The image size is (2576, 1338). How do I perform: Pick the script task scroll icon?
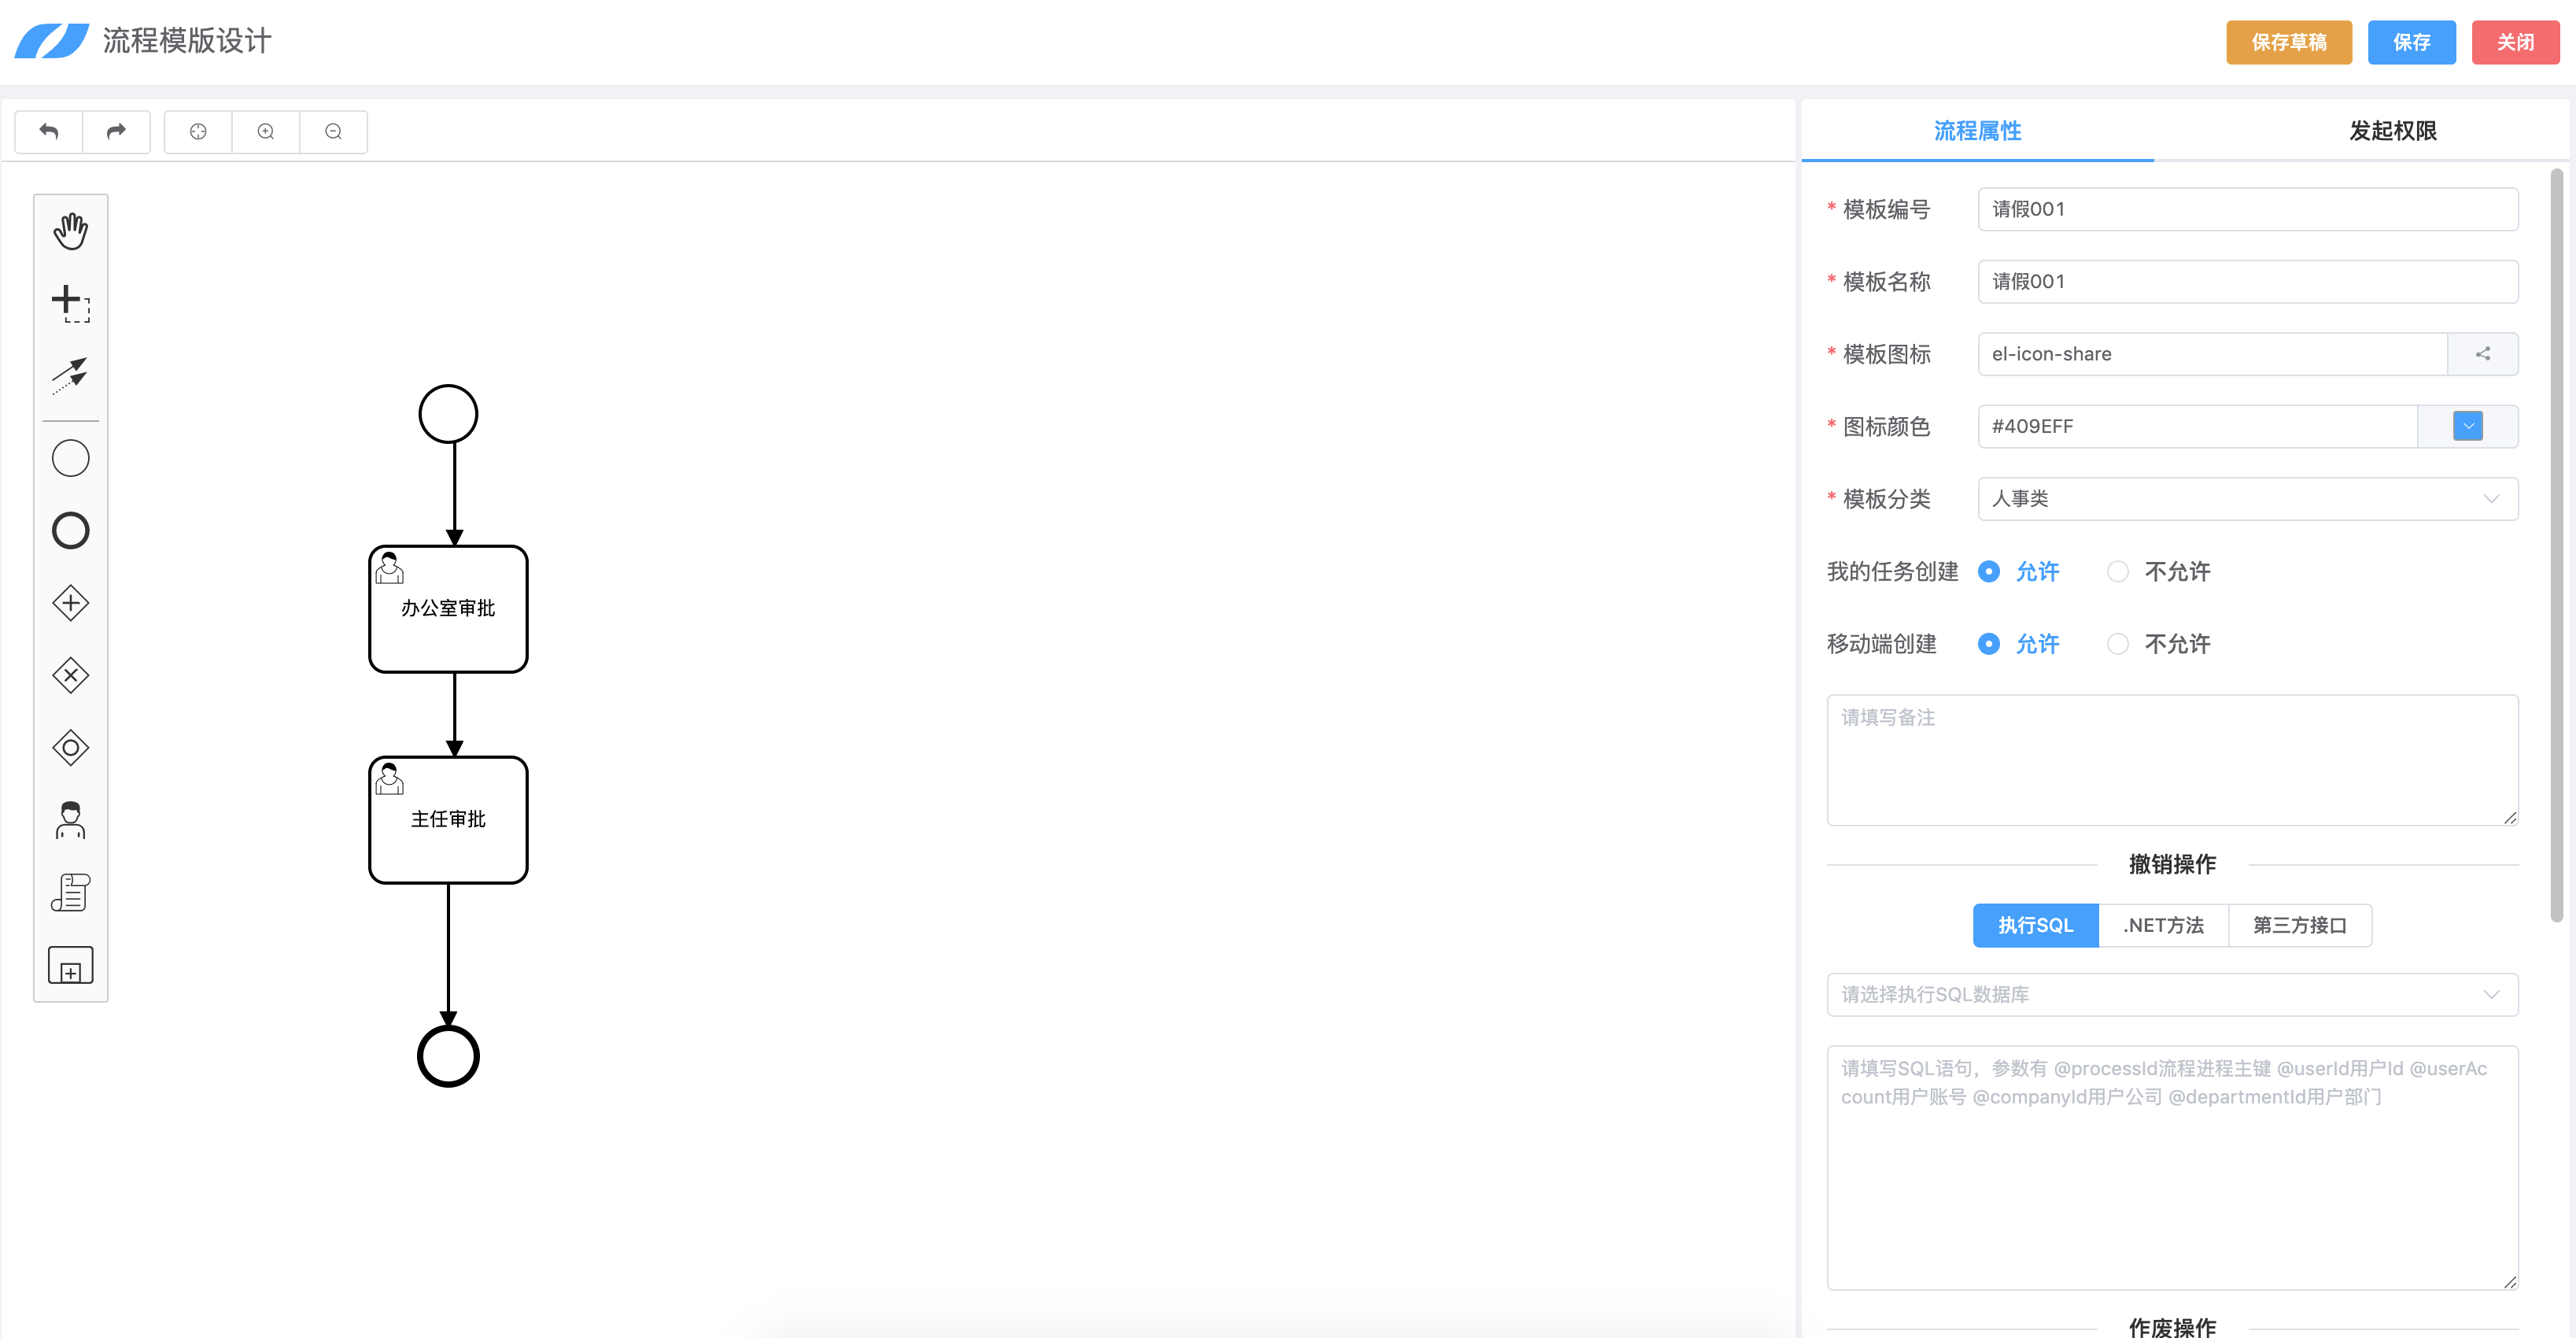(71, 892)
